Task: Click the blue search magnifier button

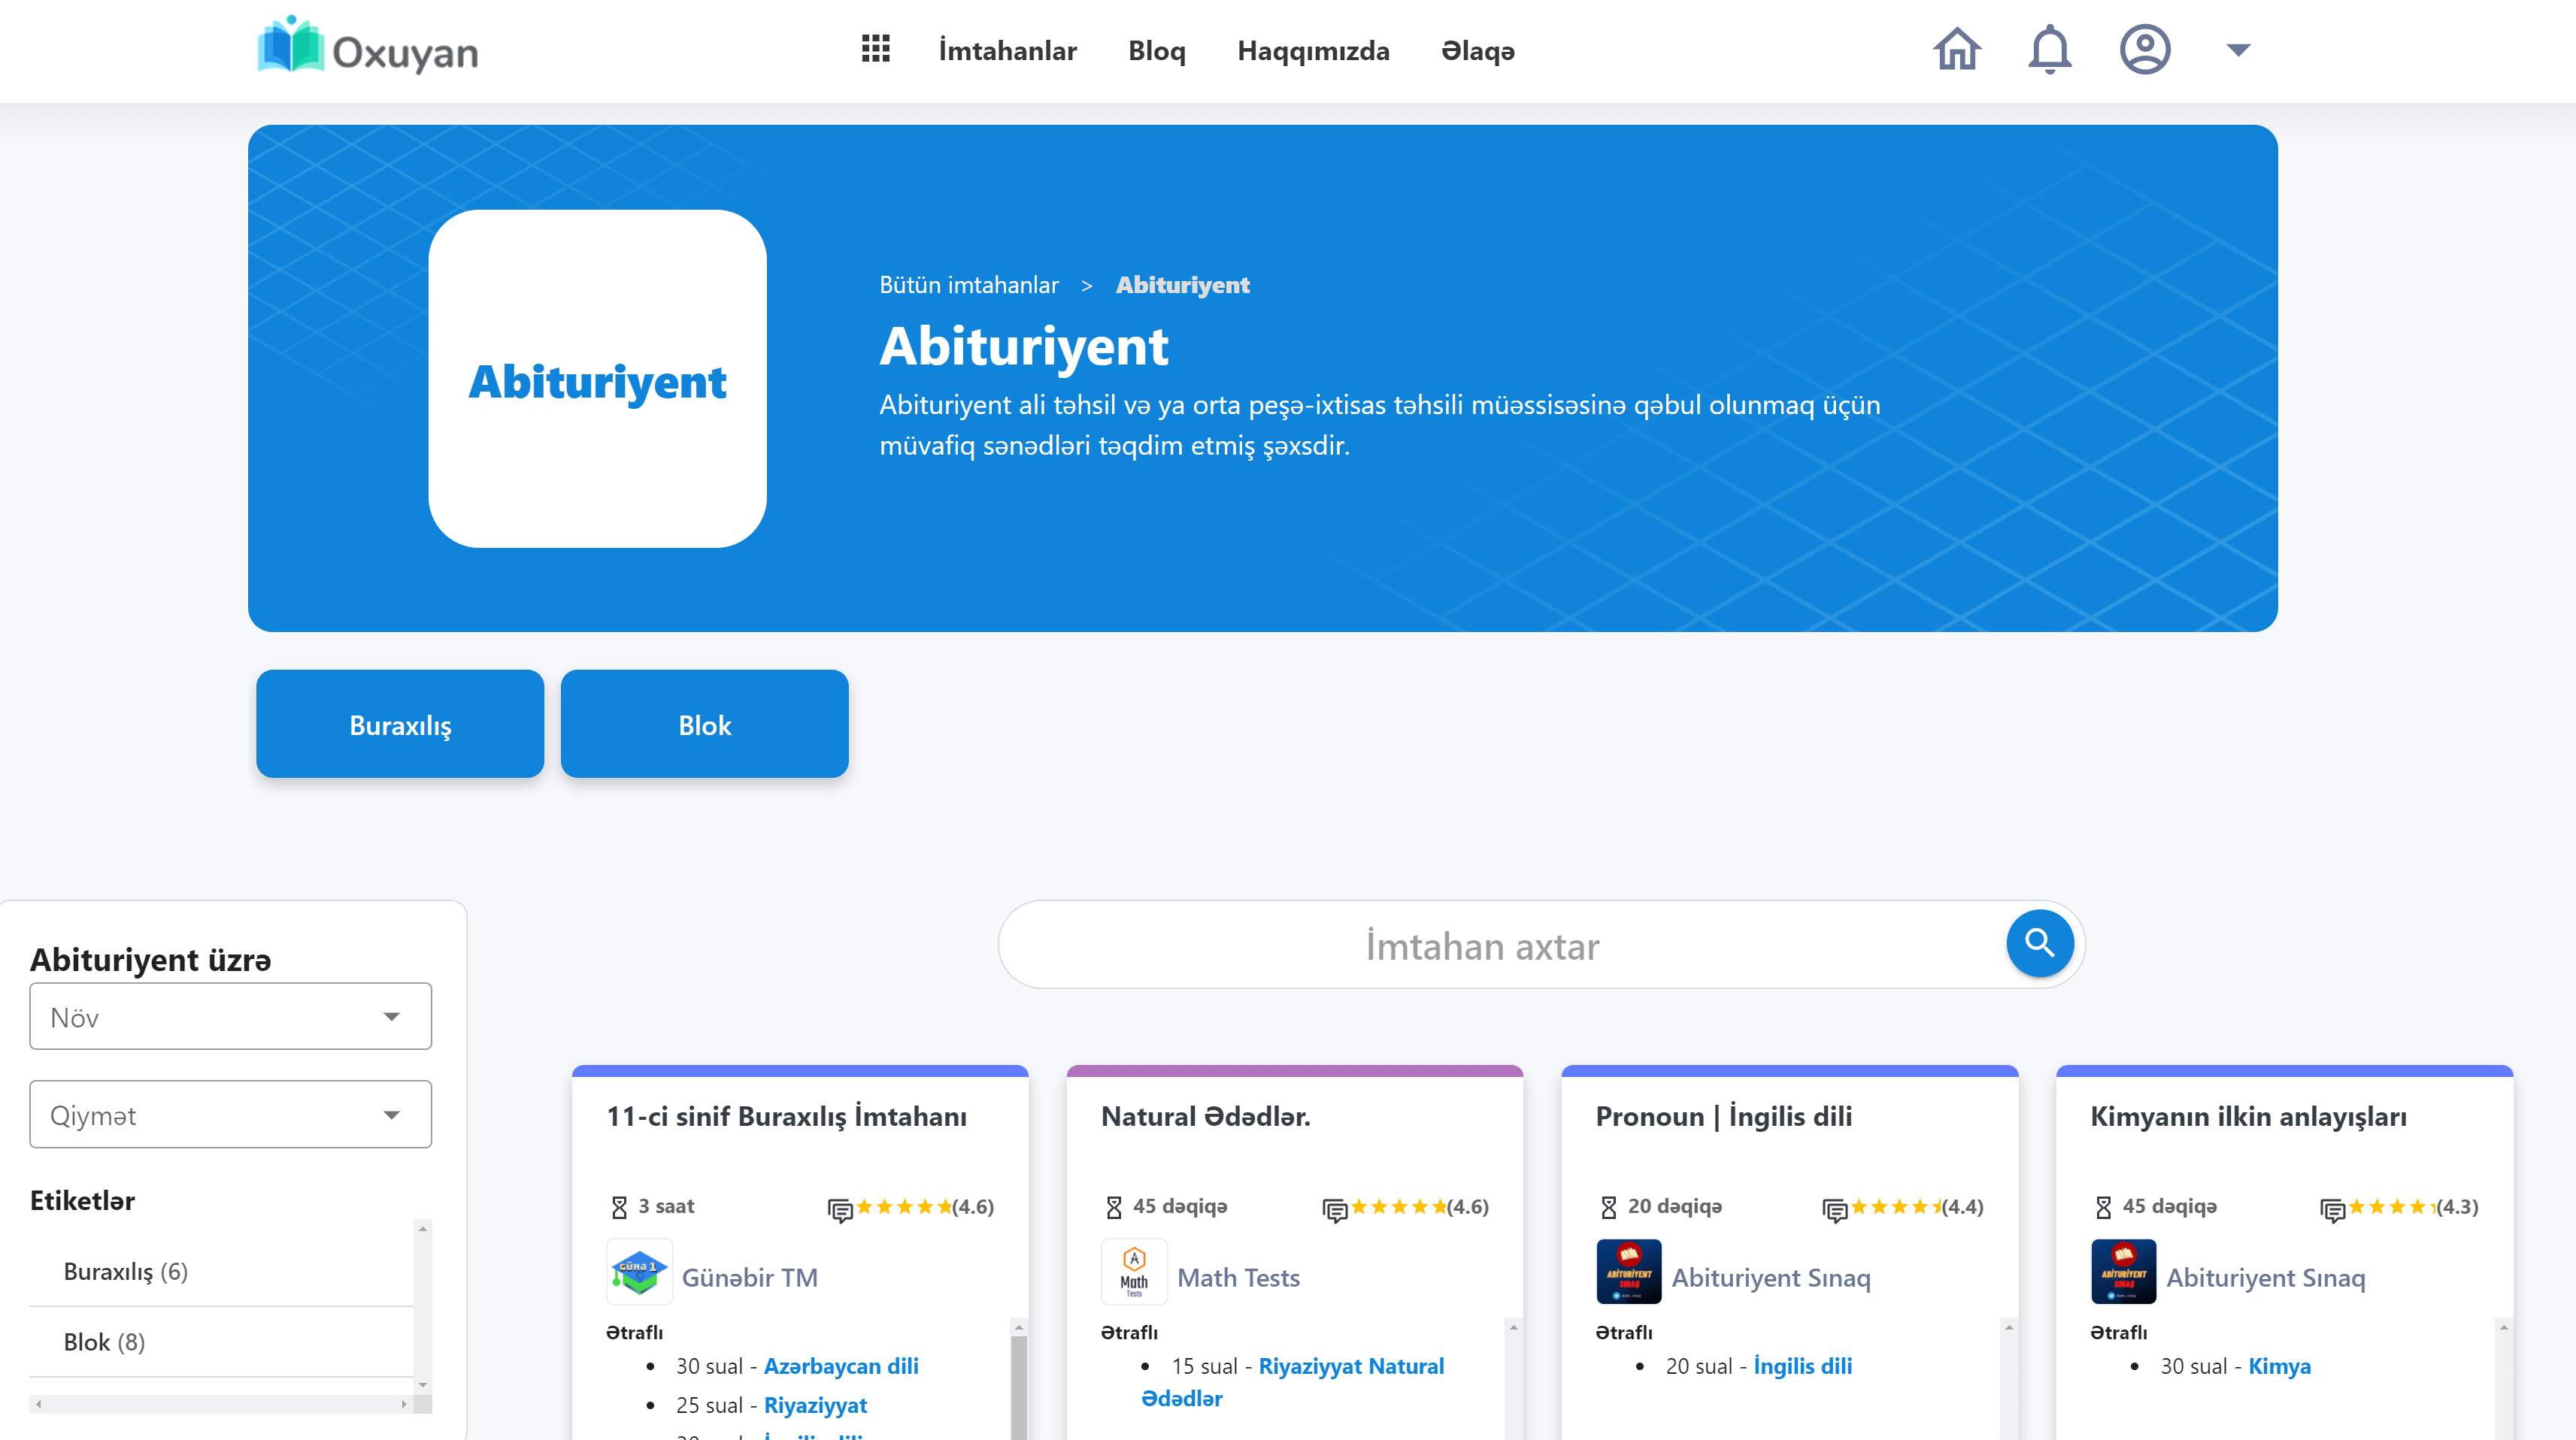Action: [2039, 943]
